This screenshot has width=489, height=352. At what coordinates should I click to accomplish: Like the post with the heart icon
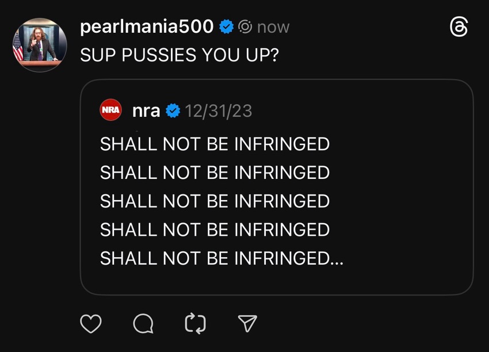pyautogui.click(x=90, y=324)
